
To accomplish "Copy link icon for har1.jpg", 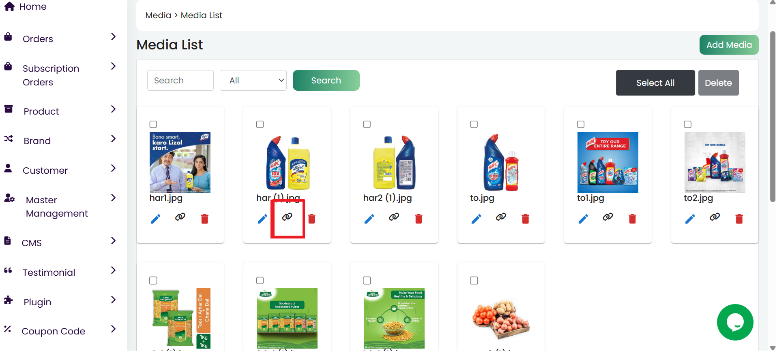I will pos(180,217).
